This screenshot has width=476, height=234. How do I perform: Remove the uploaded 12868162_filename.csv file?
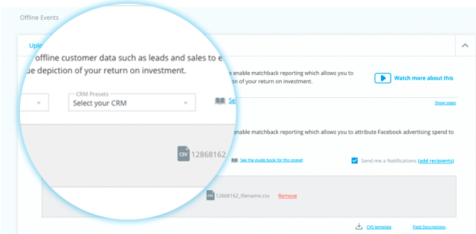tap(287, 196)
